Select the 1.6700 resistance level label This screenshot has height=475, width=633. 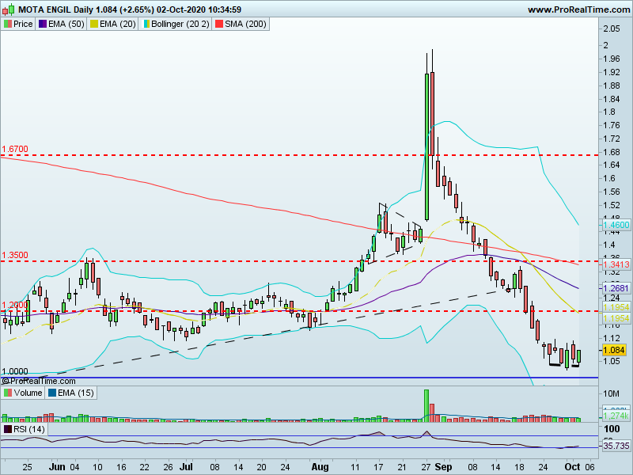(x=15, y=149)
